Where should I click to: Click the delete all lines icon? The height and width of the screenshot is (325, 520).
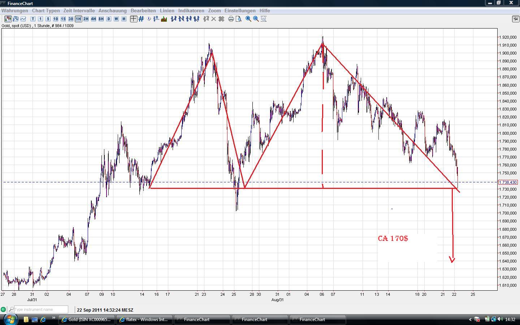(x=221, y=19)
